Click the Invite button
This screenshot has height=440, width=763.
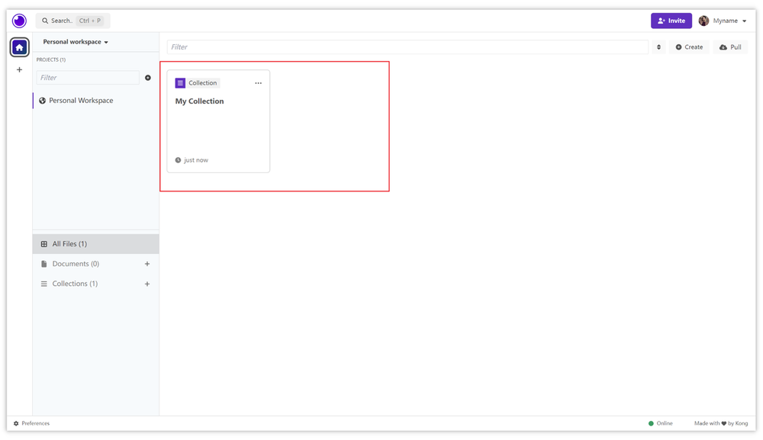tap(671, 21)
